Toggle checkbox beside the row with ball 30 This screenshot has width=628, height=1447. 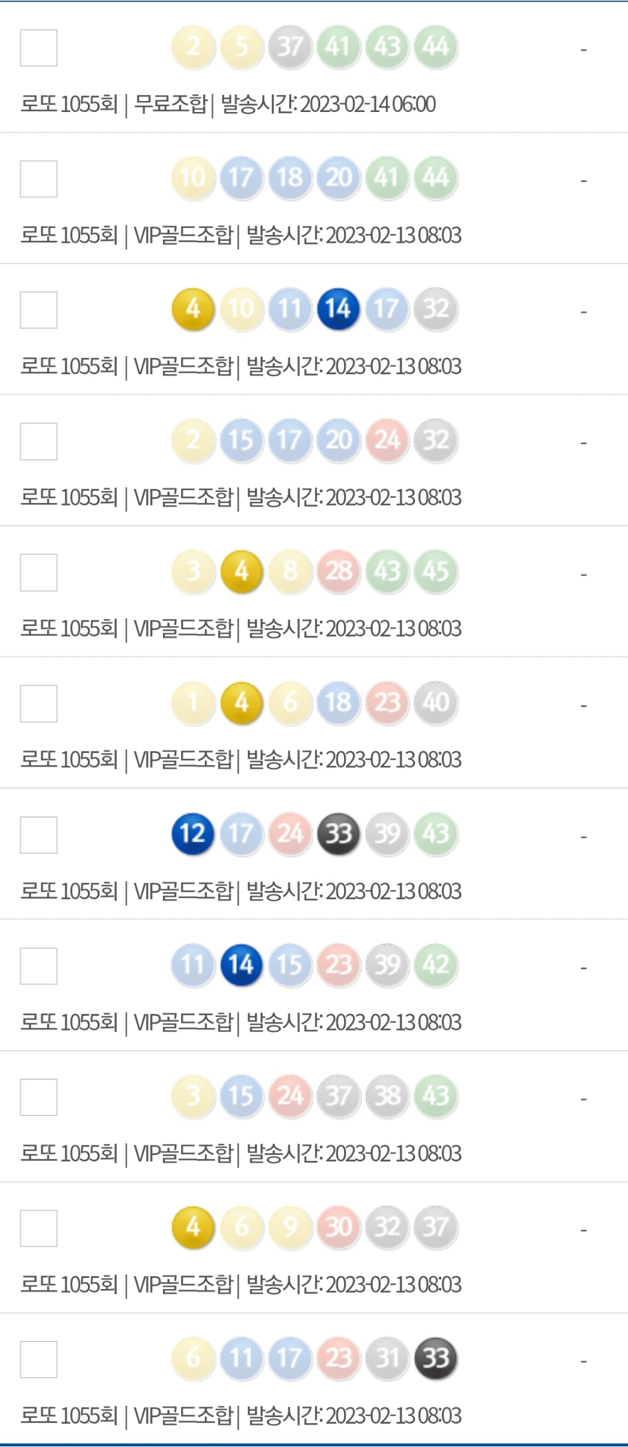tap(39, 1228)
